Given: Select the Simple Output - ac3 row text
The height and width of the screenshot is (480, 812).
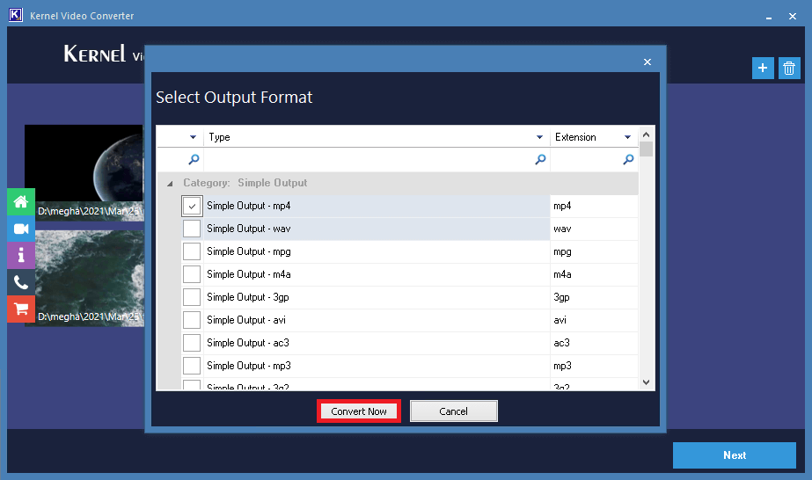Looking at the screenshot, I should [248, 342].
